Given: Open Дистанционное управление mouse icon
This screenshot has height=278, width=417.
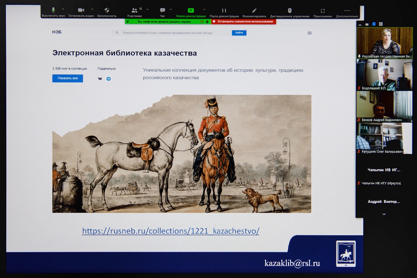Looking at the screenshot, I should [x=290, y=10].
